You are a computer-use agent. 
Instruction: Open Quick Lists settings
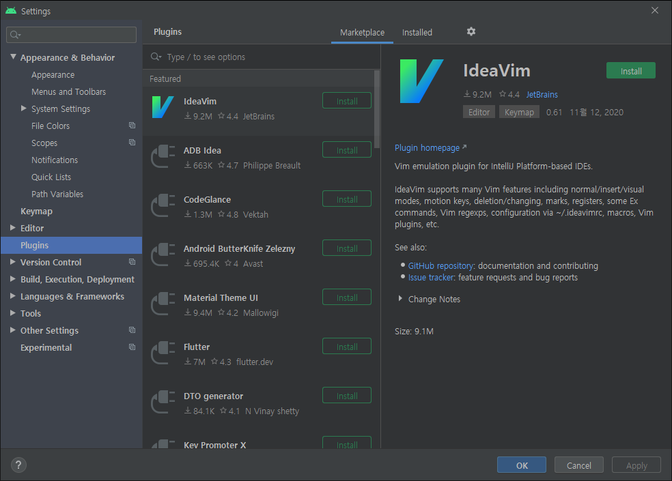coord(51,177)
